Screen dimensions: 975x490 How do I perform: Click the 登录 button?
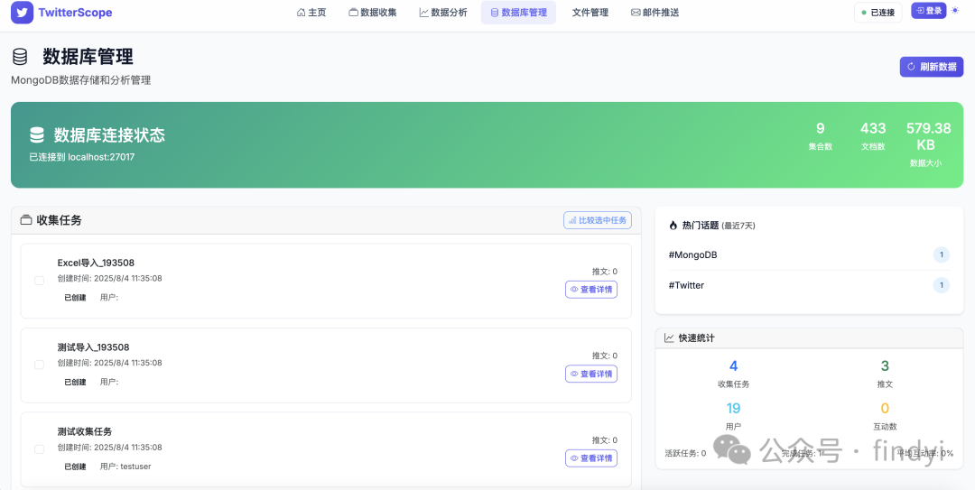pyautogui.click(x=928, y=11)
